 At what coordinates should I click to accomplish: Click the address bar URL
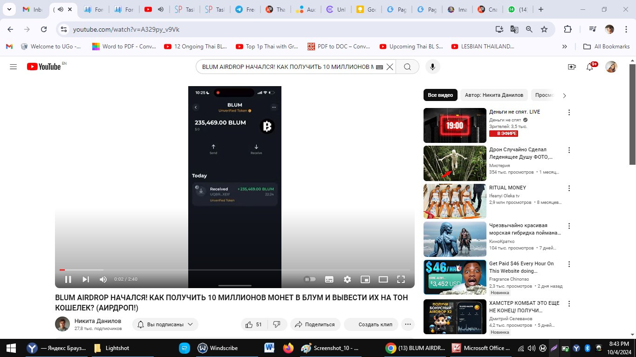pyautogui.click(x=126, y=29)
